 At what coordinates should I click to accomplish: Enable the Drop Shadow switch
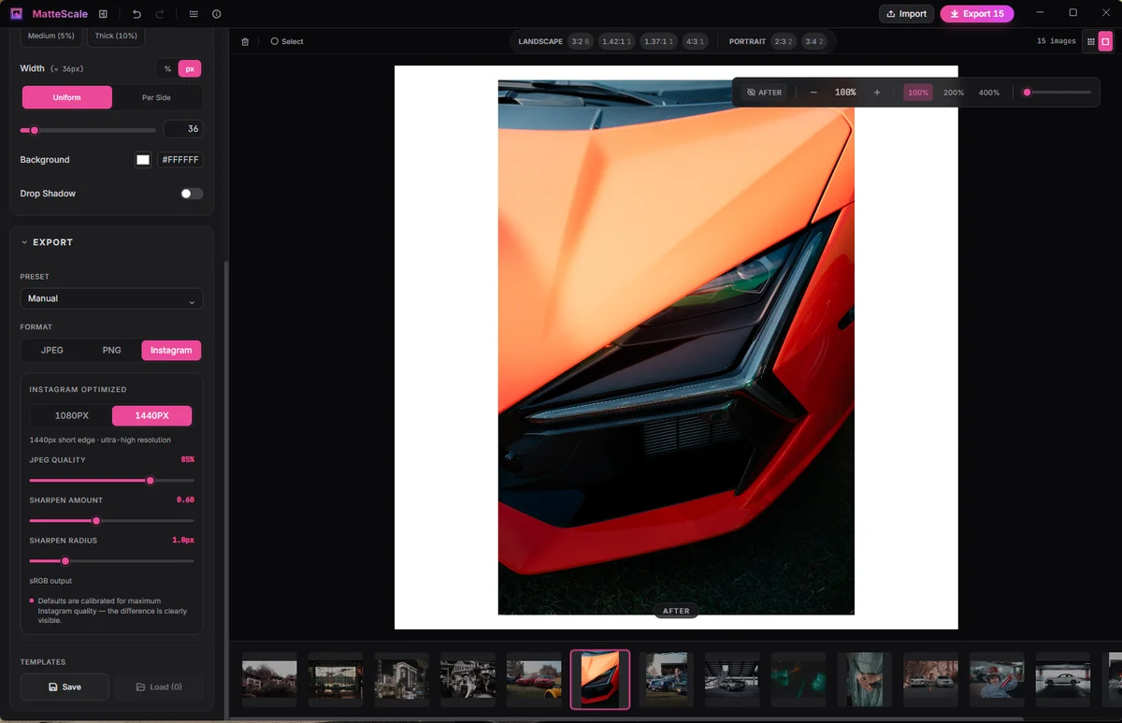pos(192,194)
